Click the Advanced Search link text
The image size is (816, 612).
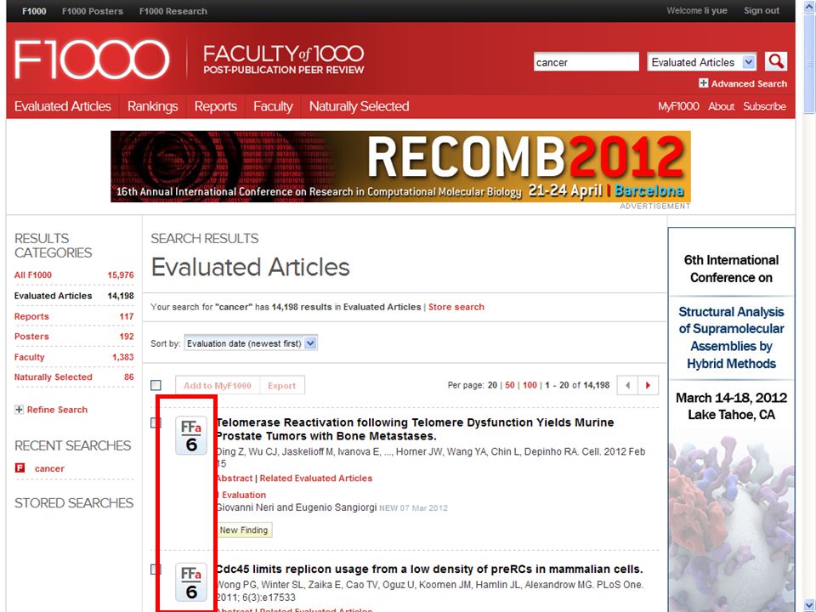(x=749, y=83)
